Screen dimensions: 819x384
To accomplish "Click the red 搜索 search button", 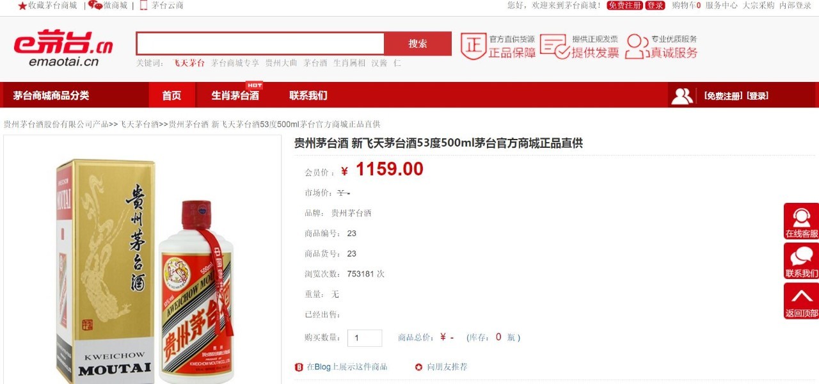I will coord(418,44).
